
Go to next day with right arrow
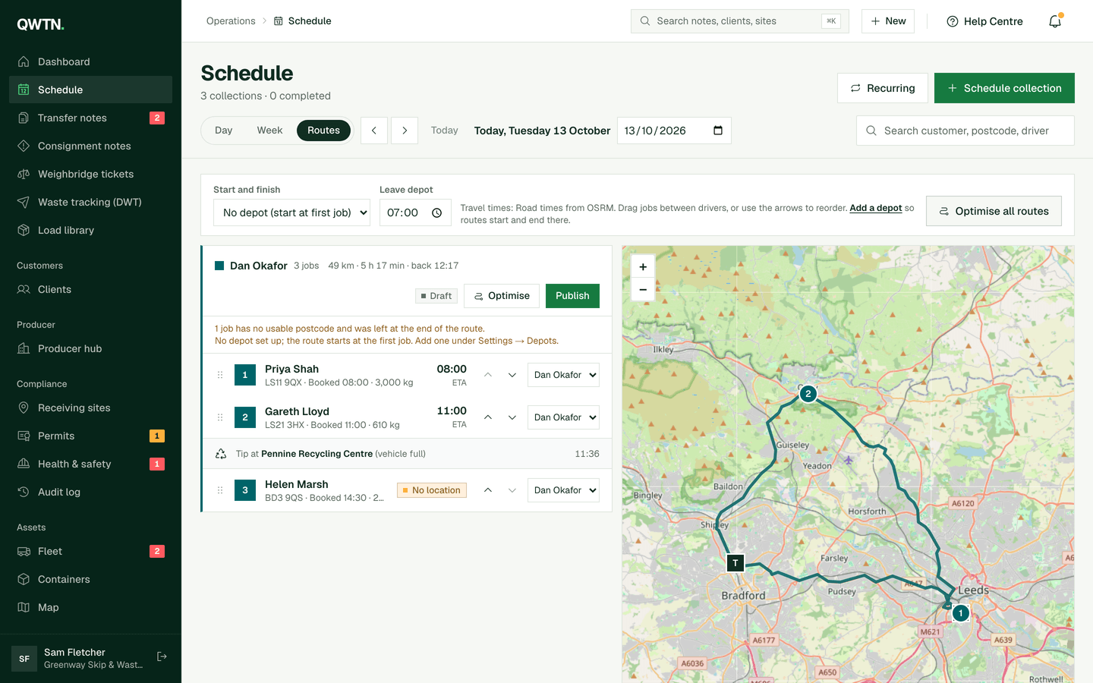(405, 131)
